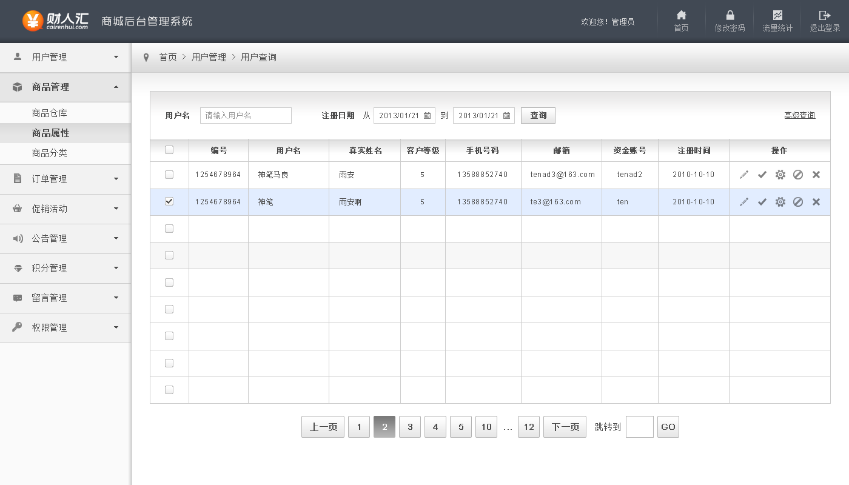
Task: Expand the 订单管理 menu arrow
Action: click(116, 179)
